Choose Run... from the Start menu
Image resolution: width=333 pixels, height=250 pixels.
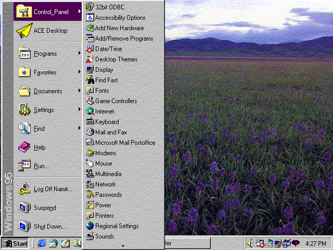coord(48,166)
